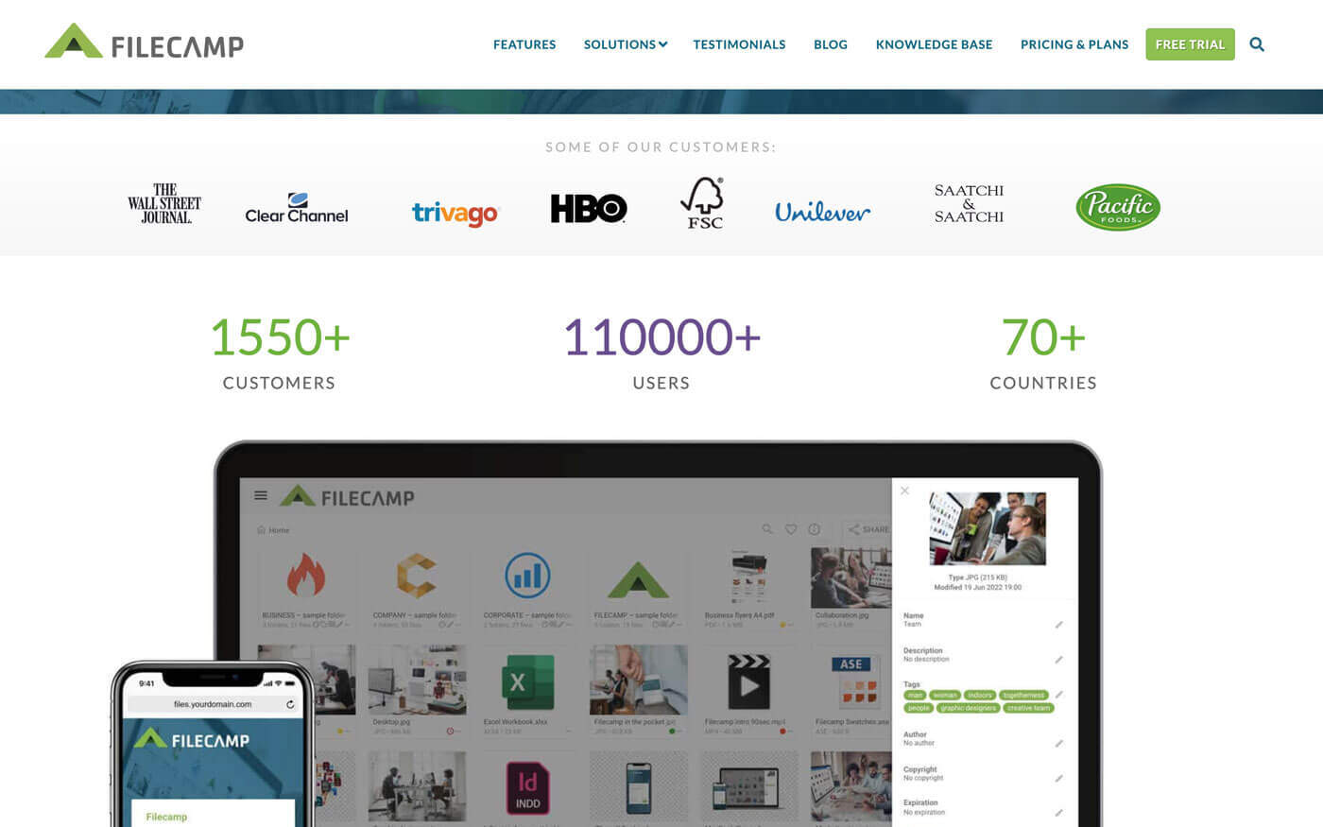Click the Unilever logo
Image resolution: width=1323 pixels, height=827 pixels.
click(823, 212)
